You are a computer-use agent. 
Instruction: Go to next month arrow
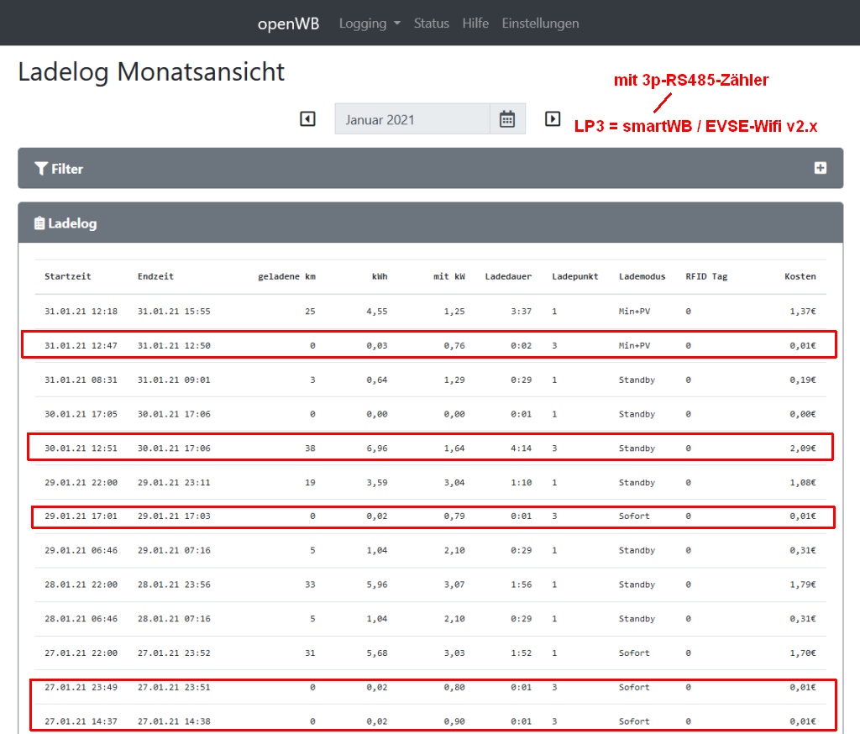coord(553,119)
